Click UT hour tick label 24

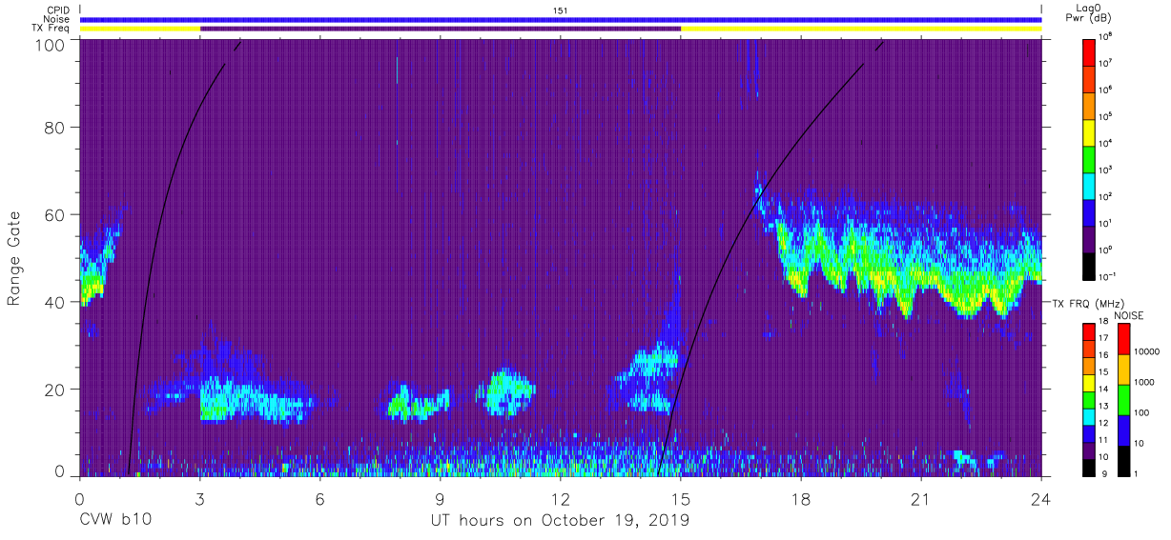point(1041,498)
